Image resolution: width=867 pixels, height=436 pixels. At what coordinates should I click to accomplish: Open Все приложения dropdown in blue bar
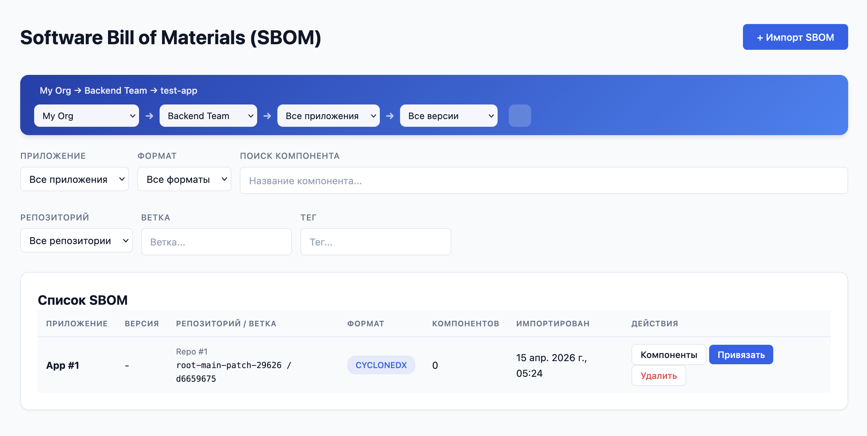[328, 116]
